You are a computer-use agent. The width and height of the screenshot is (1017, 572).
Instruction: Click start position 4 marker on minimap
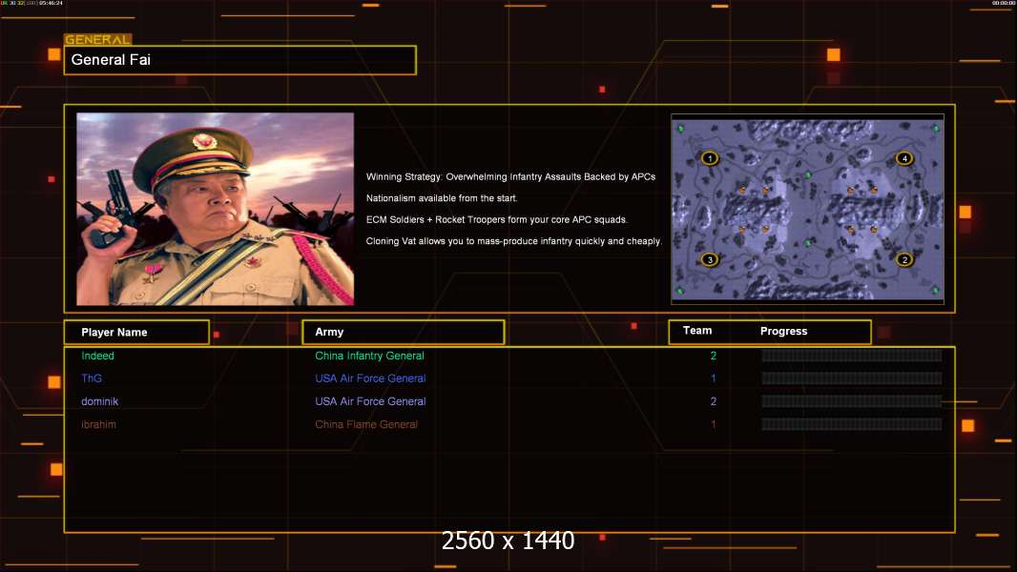click(x=904, y=158)
